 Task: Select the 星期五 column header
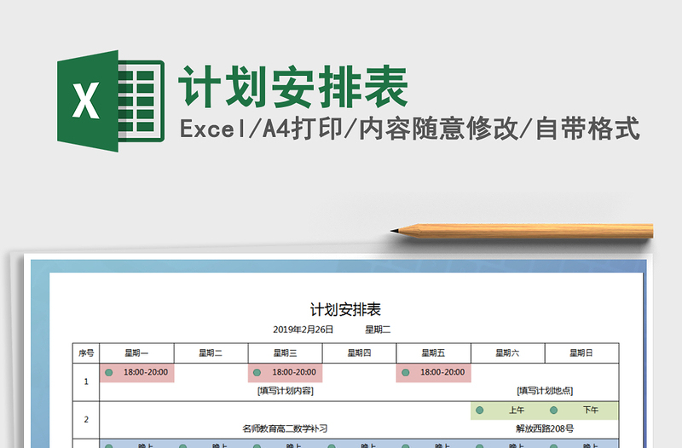[x=434, y=353]
